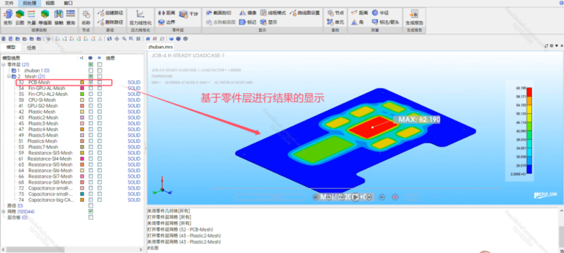Expand the 网格 (101044) tree node
The width and height of the screenshot is (564, 253).
tap(3, 212)
